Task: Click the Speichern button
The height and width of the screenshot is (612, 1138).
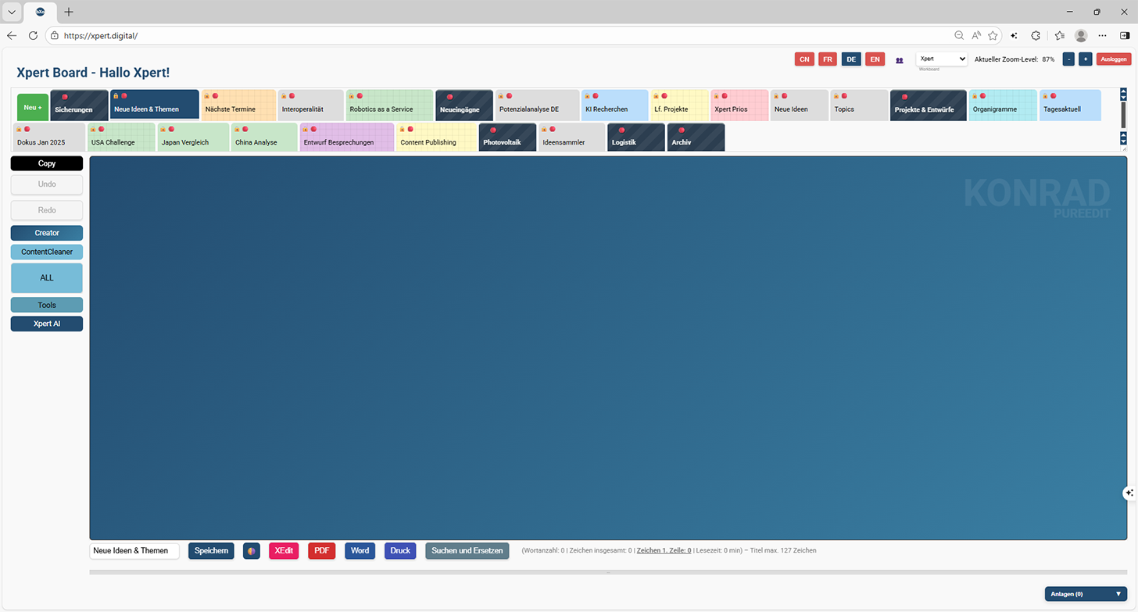Action: click(x=211, y=551)
